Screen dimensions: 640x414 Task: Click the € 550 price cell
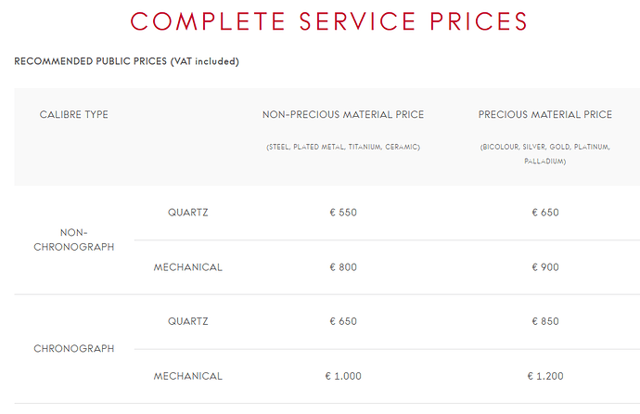[x=343, y=213]
